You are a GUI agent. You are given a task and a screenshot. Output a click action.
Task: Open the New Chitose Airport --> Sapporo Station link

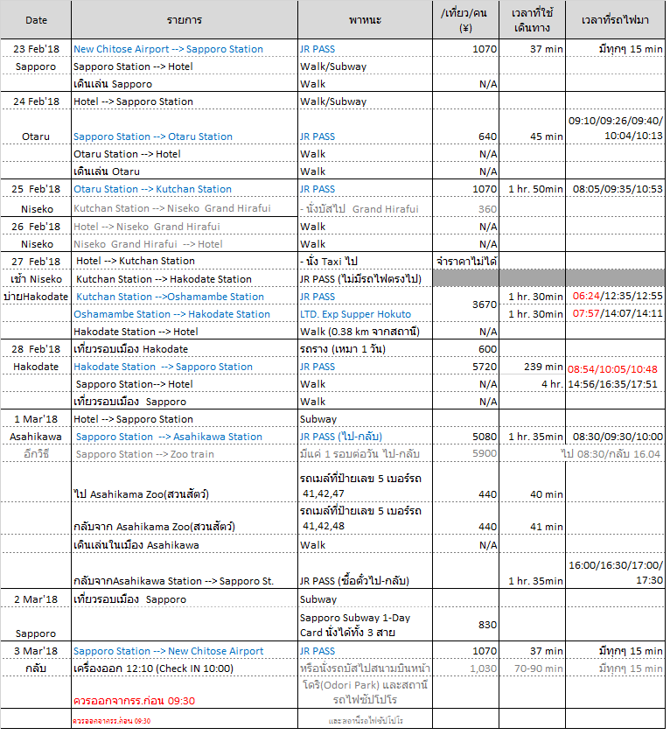tap(168, 49)
